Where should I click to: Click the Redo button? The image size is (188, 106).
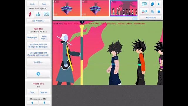tap(44, 4)
